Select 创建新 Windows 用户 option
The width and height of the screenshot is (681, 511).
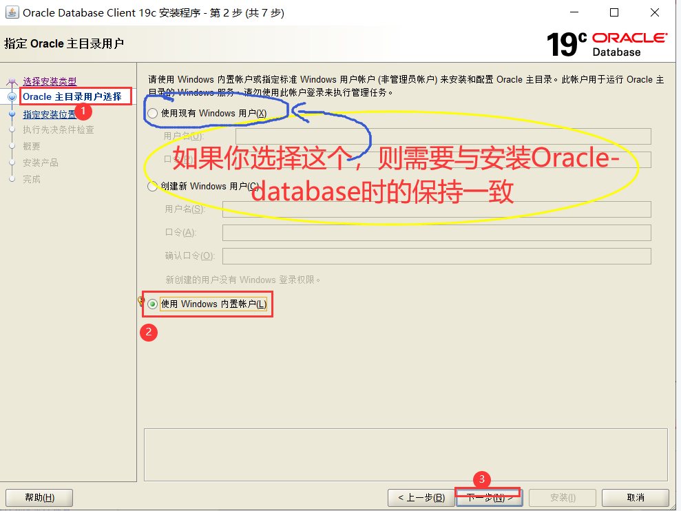click(152, 186)
